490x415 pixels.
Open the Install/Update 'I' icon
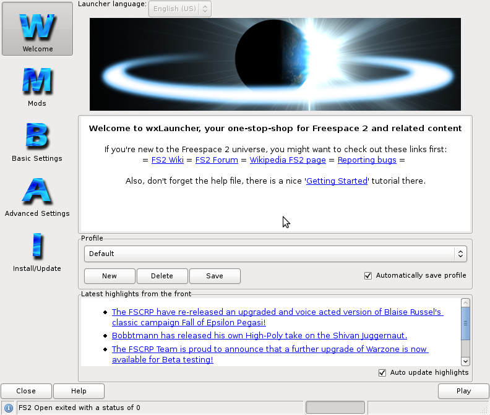click(x=37, y=247)
